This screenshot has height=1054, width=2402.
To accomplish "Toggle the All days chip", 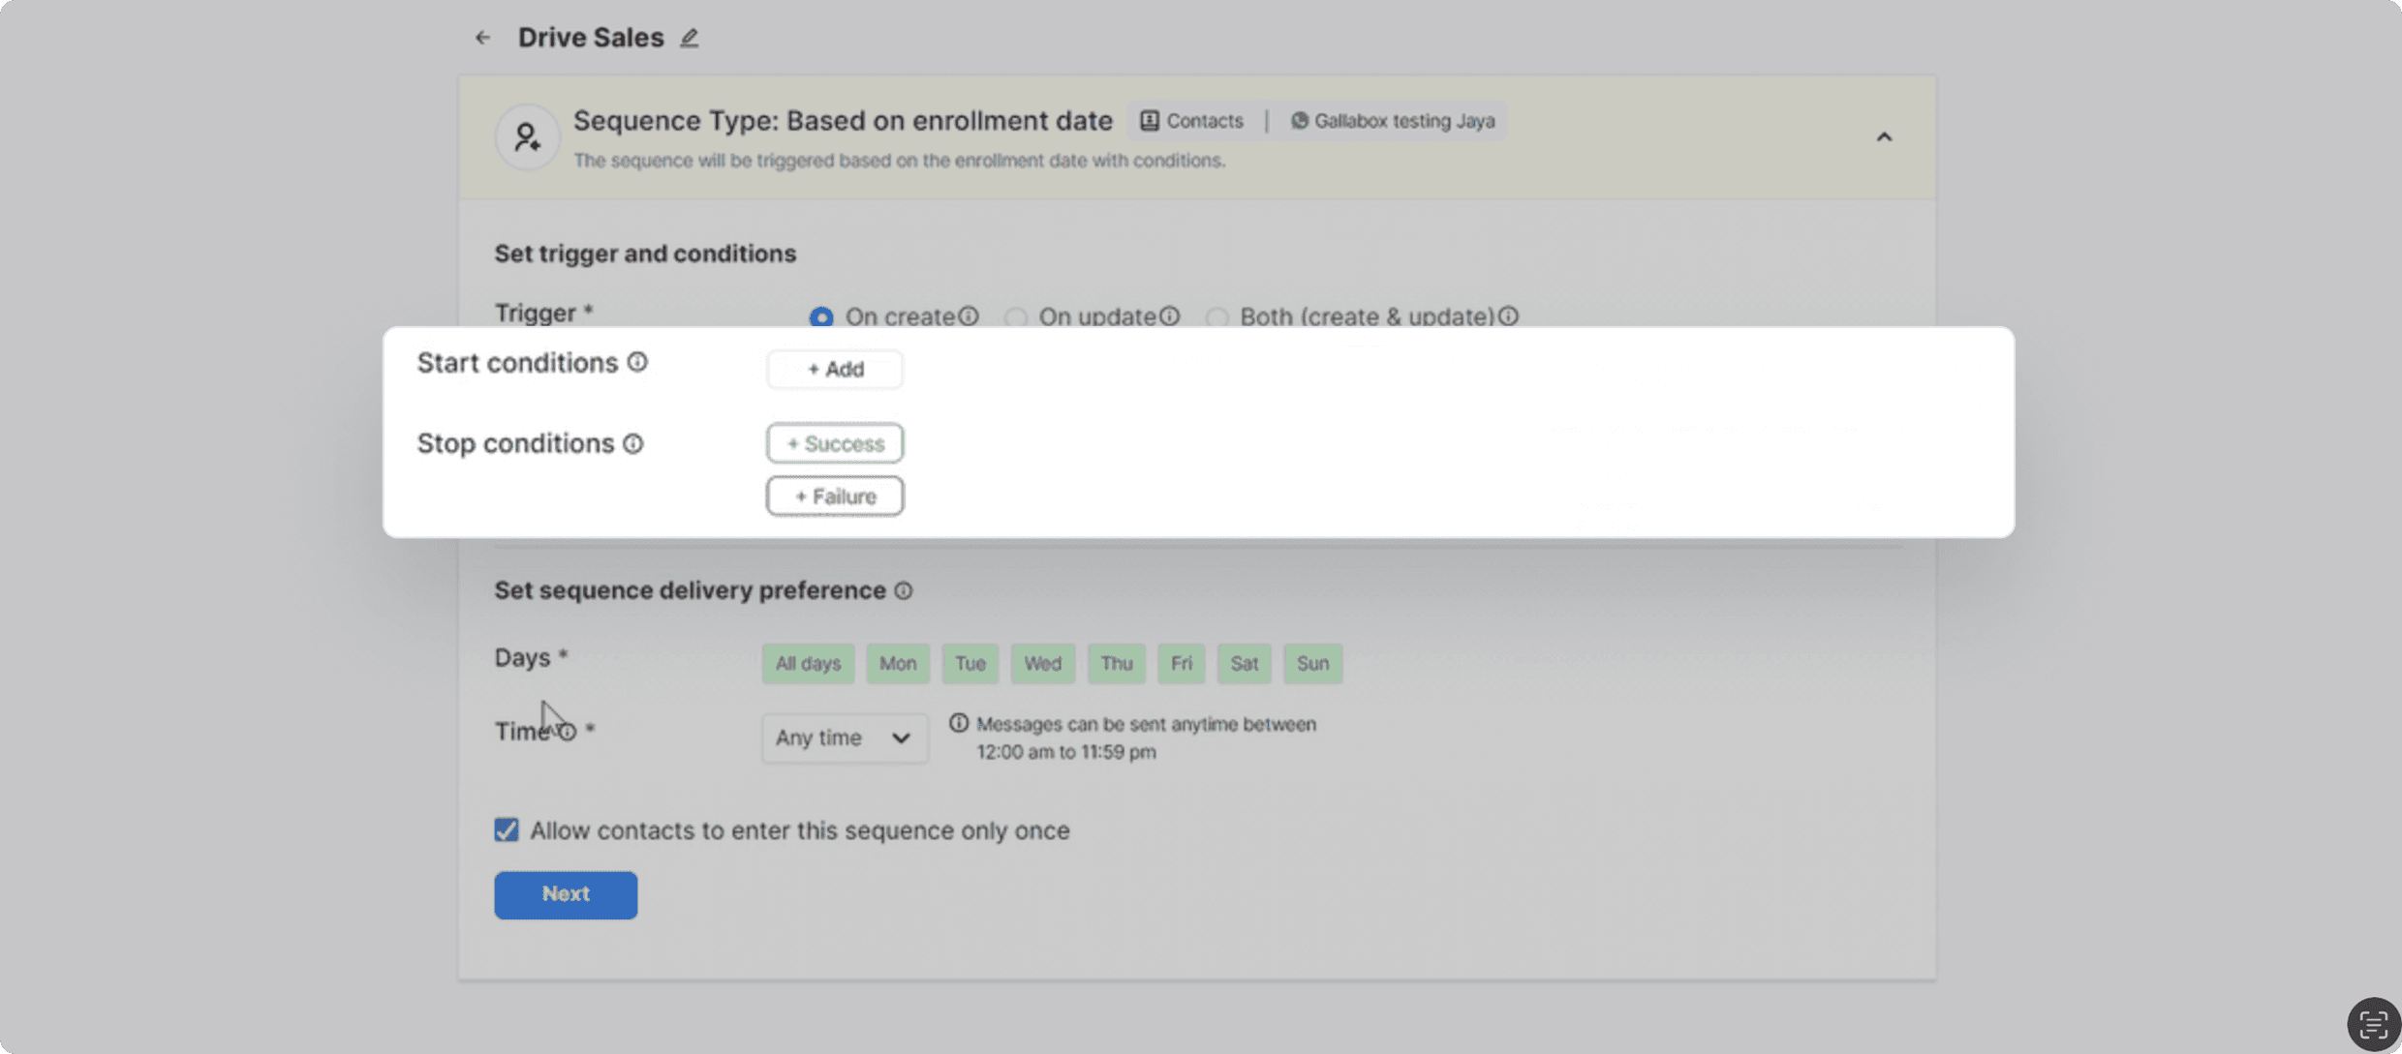I will coord(808,664).
